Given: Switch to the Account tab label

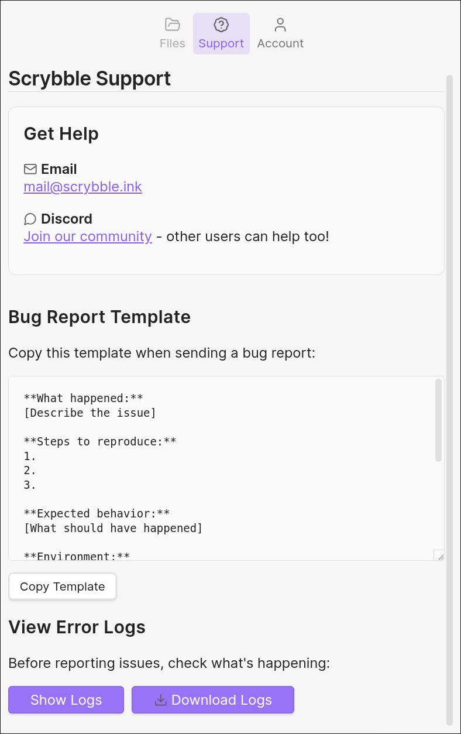Looking at the screenshot, I should (280, 43).
